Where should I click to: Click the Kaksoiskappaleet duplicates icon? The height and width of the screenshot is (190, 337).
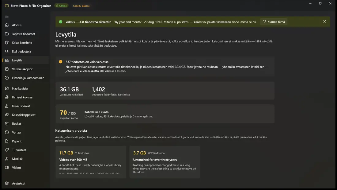pyautogui.click(x=7, y=115)
